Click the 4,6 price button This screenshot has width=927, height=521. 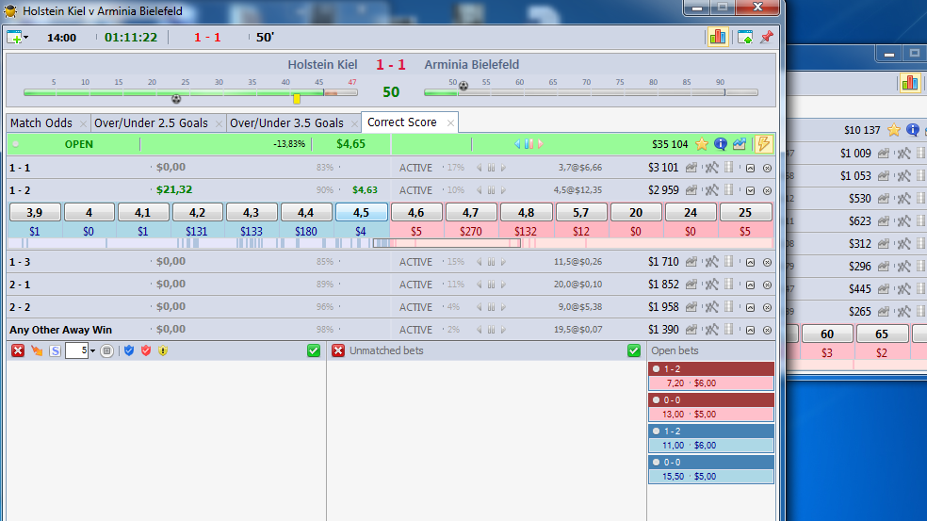coord(416,212)
